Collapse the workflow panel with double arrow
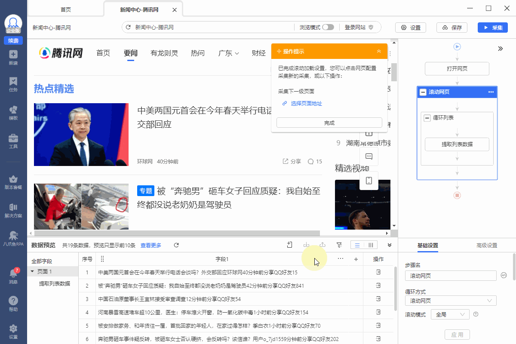The height and width of the screenshot is (344, 516). [x=501, y=49]
